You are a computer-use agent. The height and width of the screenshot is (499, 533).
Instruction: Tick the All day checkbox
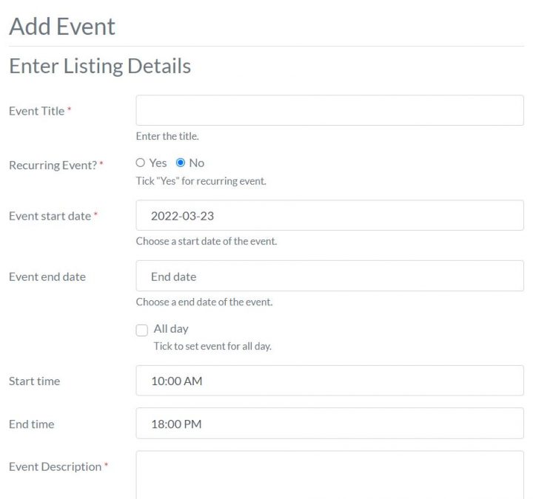142,330
